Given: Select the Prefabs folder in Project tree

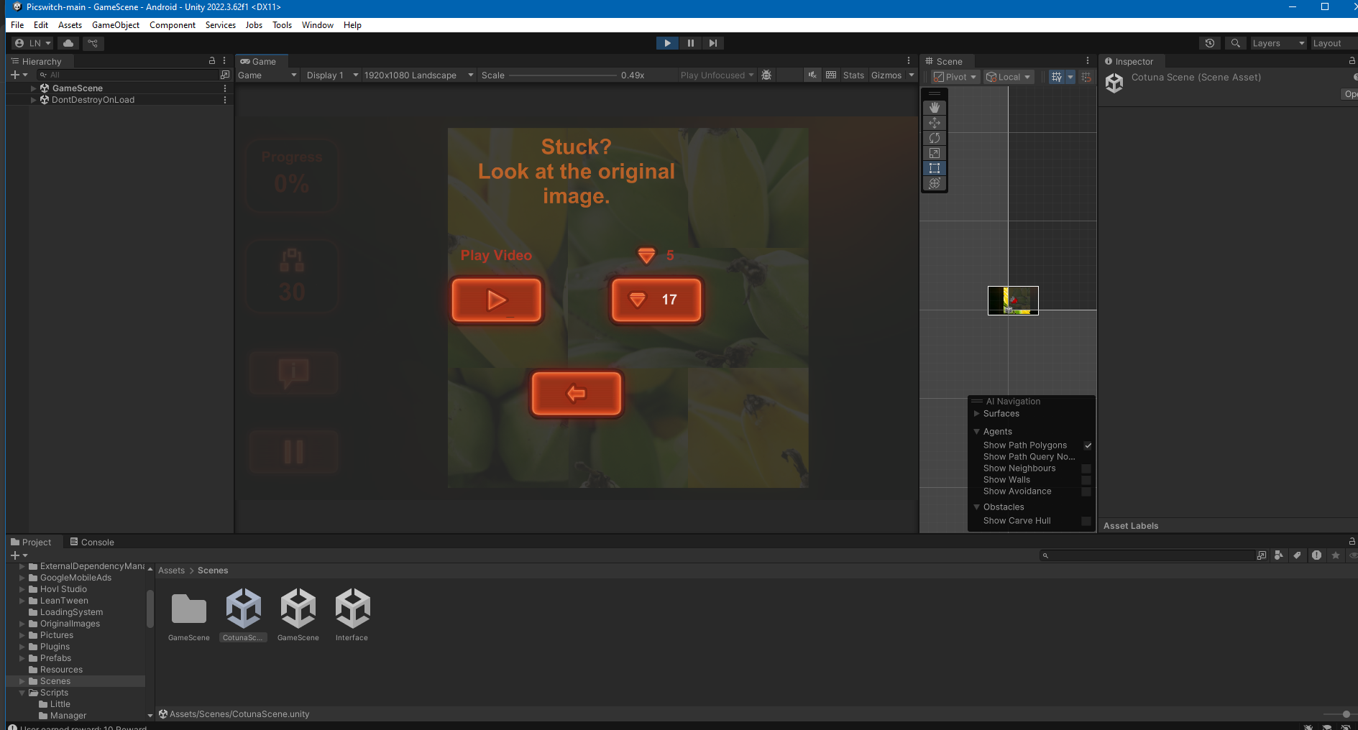Looking at the screenshot, I should [55, 658].
